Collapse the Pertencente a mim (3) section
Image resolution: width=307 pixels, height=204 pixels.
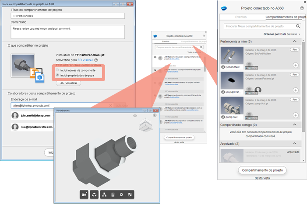click(294, 41)
